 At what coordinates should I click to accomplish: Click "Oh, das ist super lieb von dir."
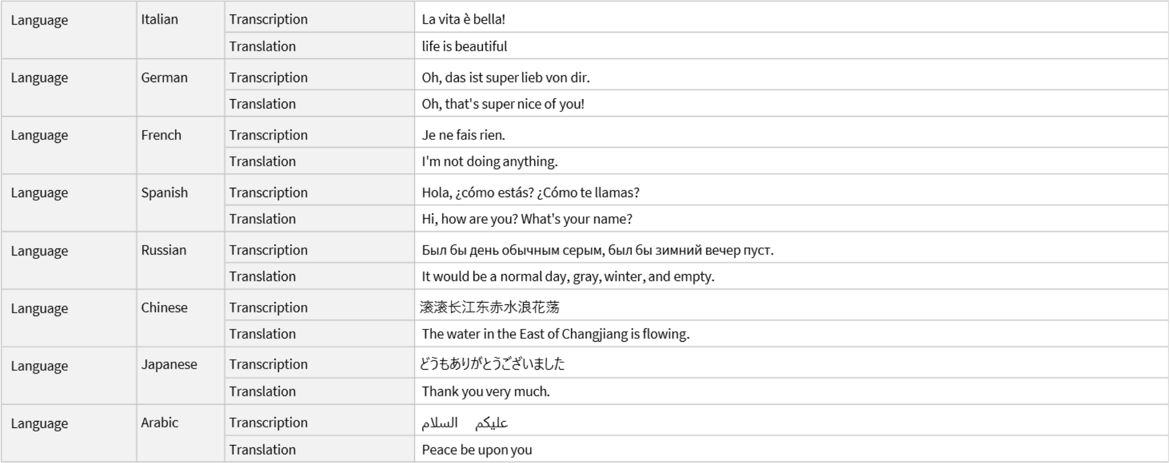(506, 78)
